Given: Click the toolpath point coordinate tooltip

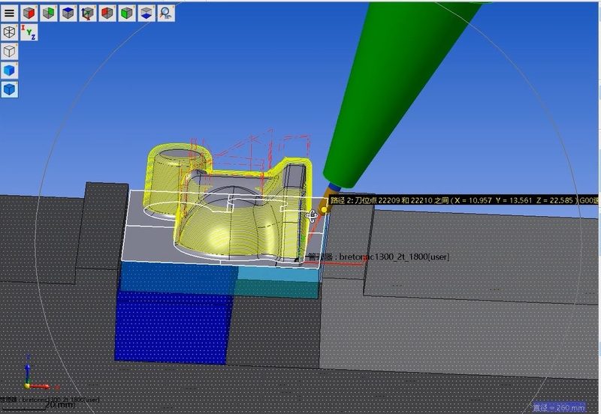Looking at the screenshot, I should coord(464,200).
